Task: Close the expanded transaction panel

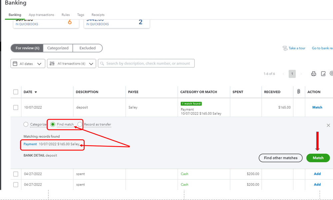Action: 328,125
